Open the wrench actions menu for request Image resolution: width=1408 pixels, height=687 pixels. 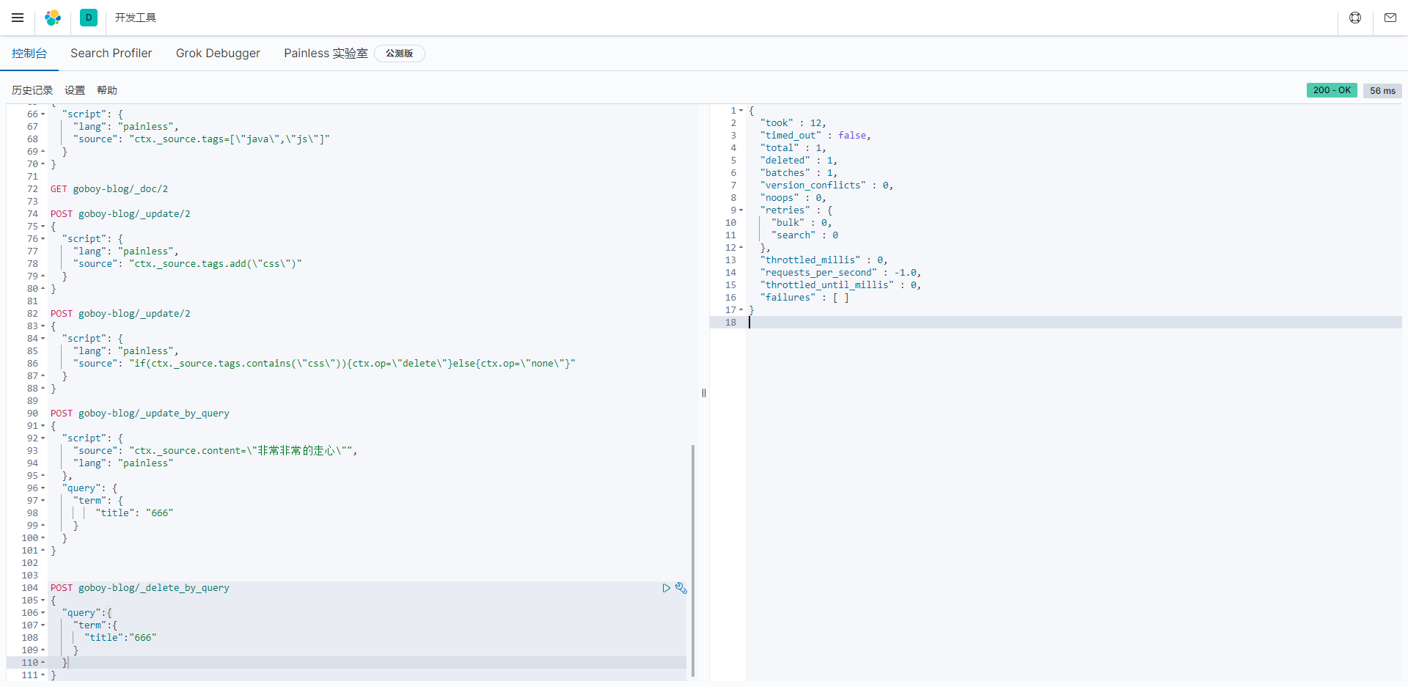pyautogui.click(x=681, y=588)
